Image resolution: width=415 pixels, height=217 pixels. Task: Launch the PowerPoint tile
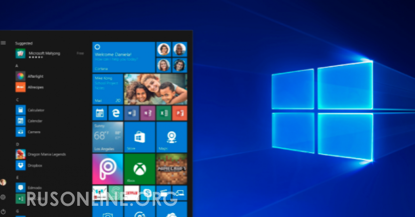coord(180,113)
